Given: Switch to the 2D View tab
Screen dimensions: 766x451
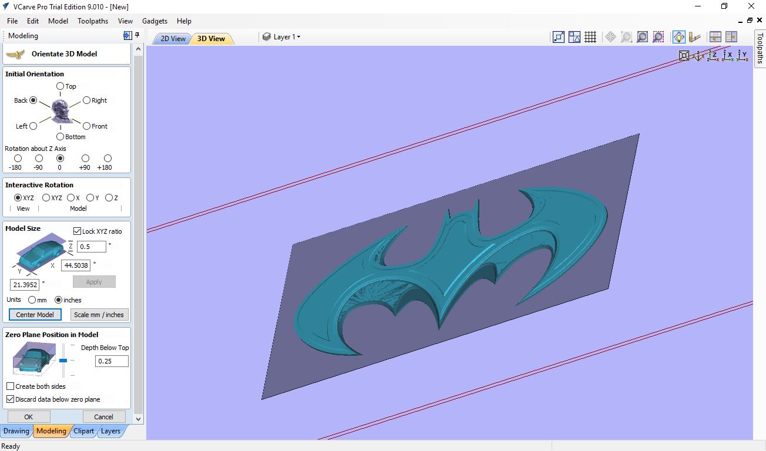Looking at the screenshot, I should pos(173,39).
